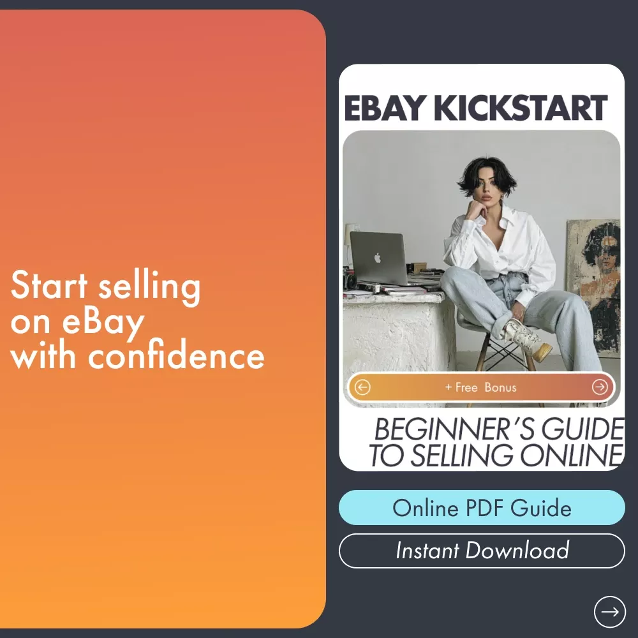Click the 'with confidence' headline line
Screen dimensions: 638x638
pyautogui.click(x=138, y=356)
